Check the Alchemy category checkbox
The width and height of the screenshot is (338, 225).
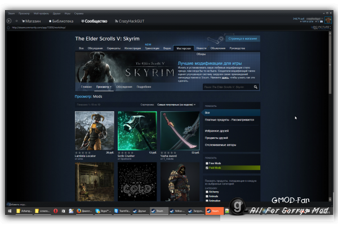click(207, 192)
